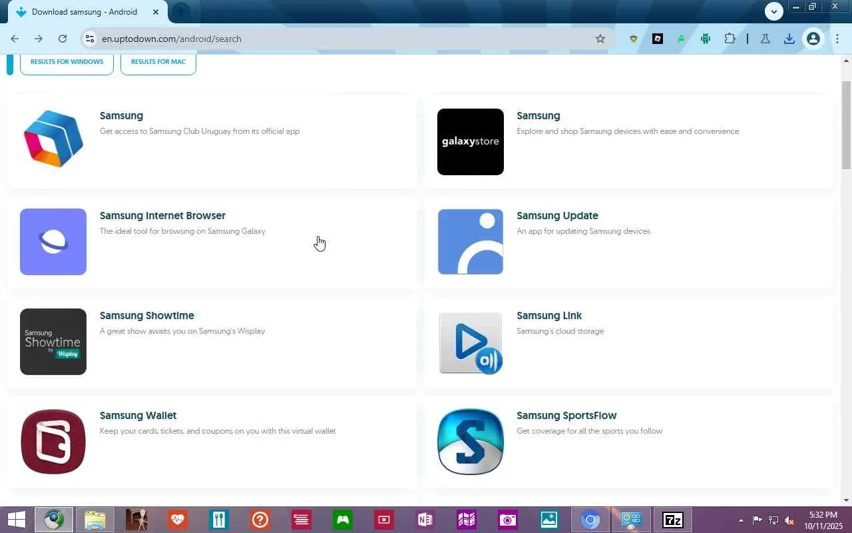Open the volume control in system tray

[x=789, y=520]
